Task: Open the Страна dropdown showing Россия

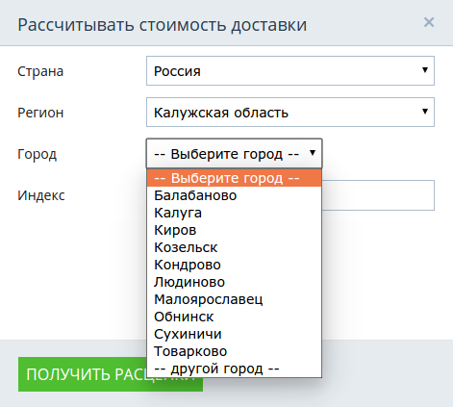Action: pos(290,71)
